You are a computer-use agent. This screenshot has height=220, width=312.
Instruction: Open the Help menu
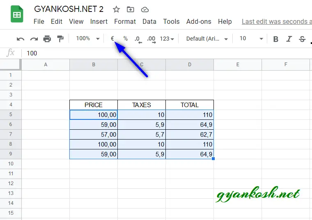pyautogui.click(x=225, y=21)
